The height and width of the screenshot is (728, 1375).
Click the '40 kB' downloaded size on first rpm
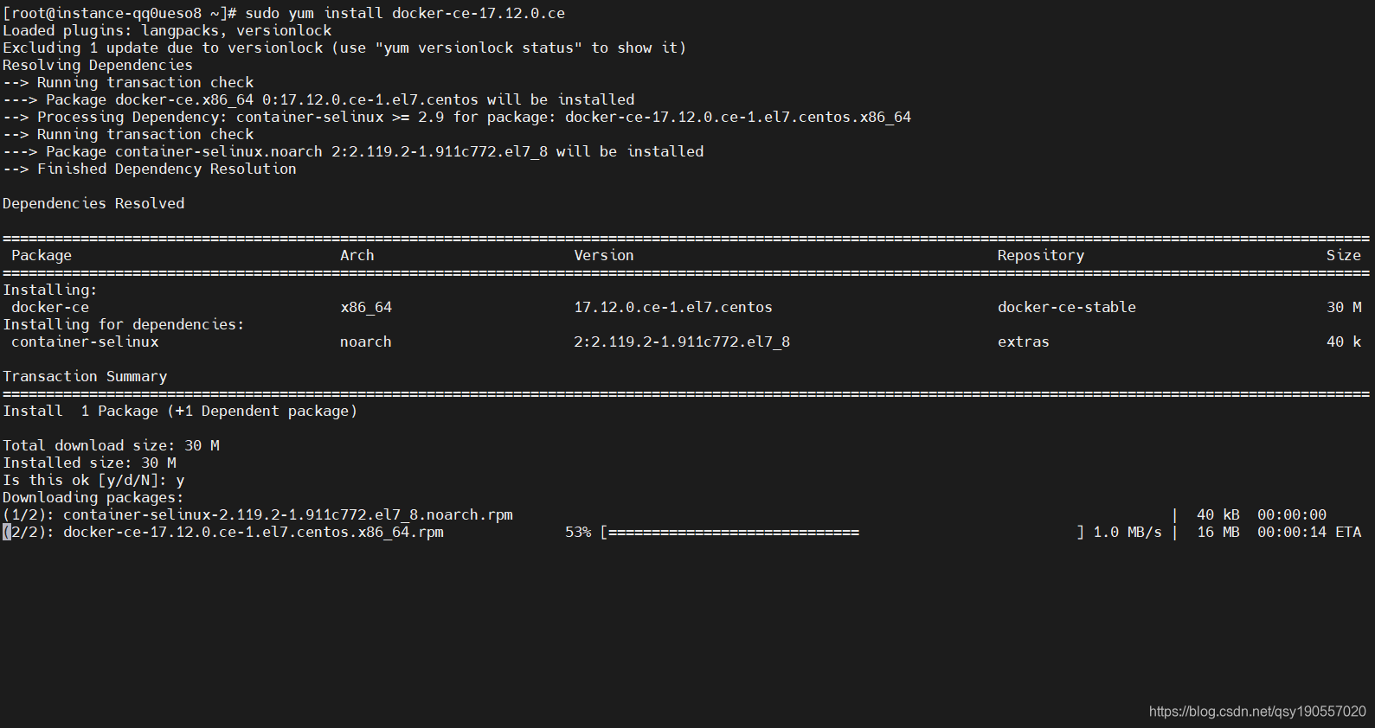[1218, 514]
